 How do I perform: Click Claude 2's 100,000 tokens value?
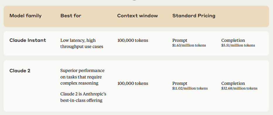[x=133, y=83]
